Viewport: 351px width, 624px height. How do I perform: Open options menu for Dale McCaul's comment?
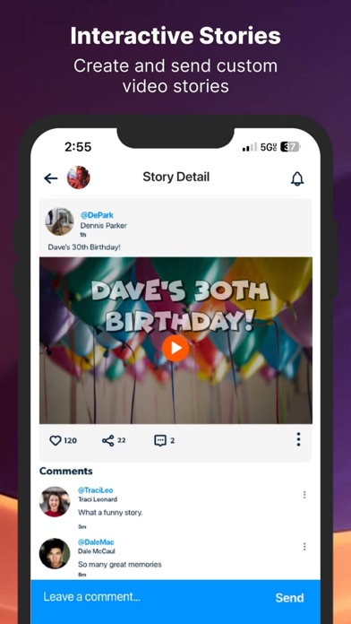tap(304, 546)
